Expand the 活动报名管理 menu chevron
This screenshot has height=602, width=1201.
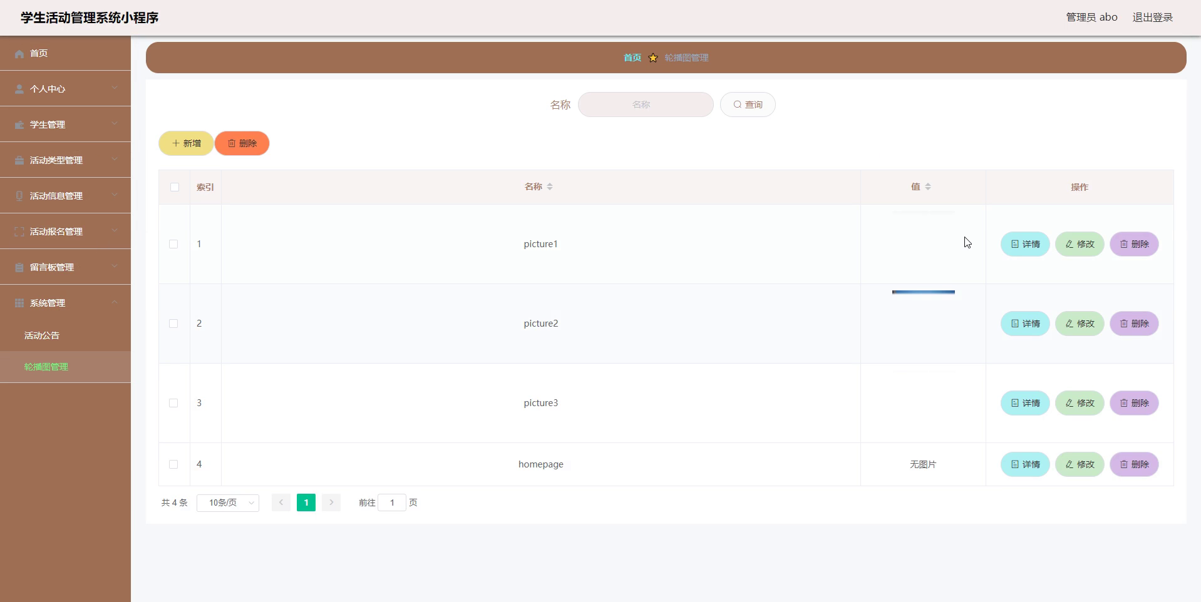coord(115,231)
